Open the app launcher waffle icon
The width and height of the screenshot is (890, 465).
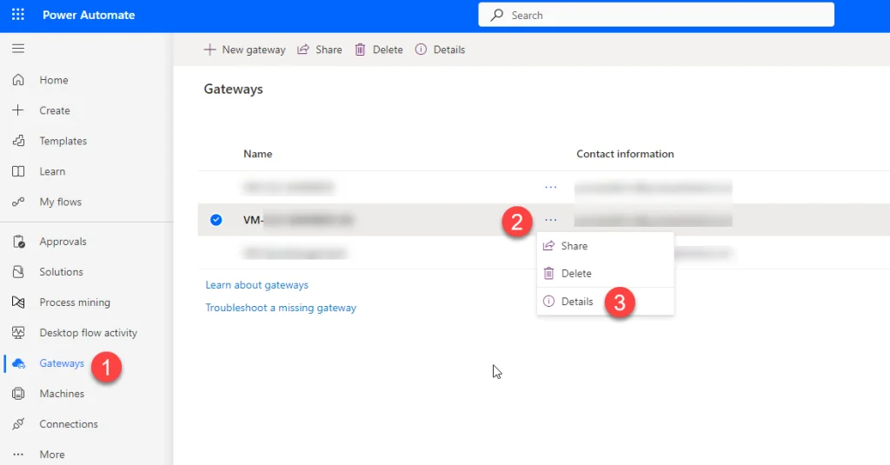tap(18, 15)
